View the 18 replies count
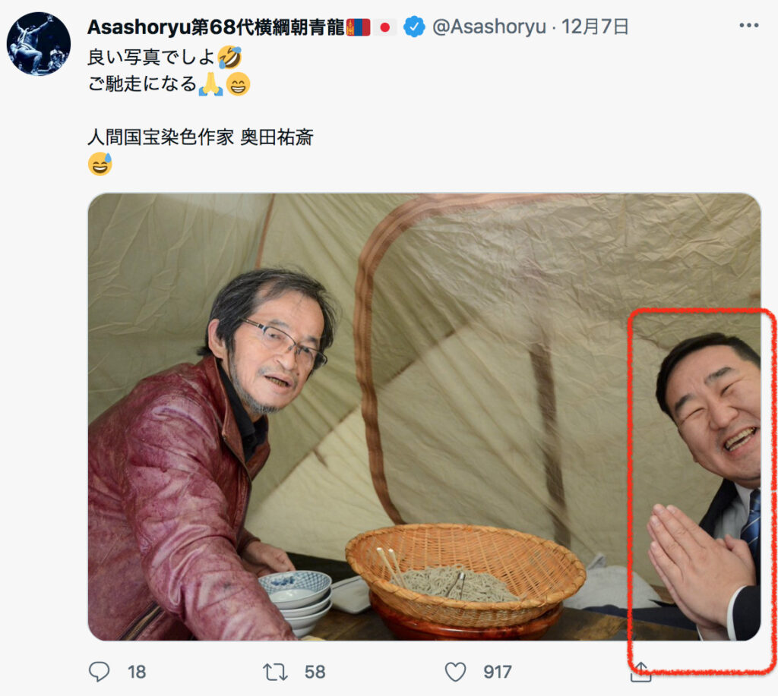The width and height of the screenshot is (778, 696). click(137, 672)
